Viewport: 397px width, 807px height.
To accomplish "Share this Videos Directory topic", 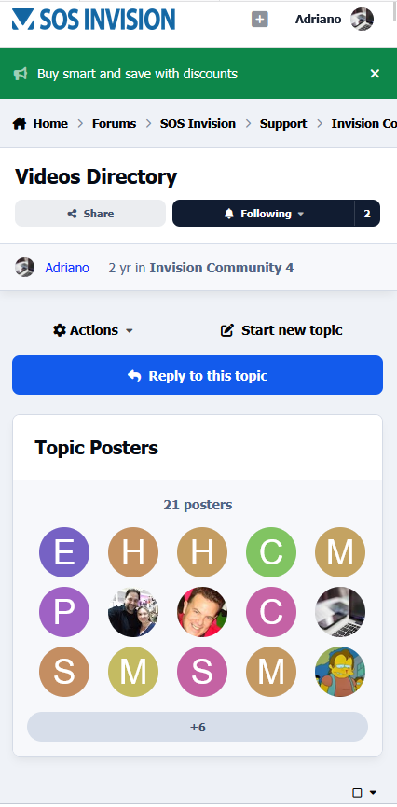I will [90, 213].
